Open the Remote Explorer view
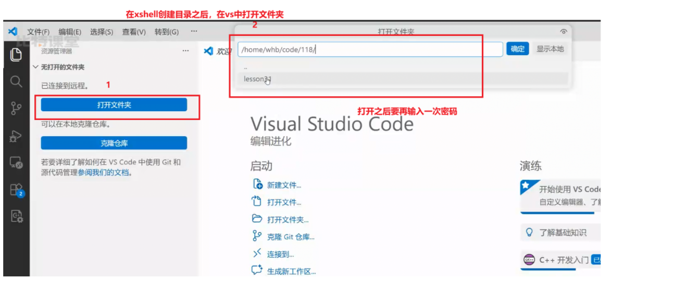 pos(16,163)
